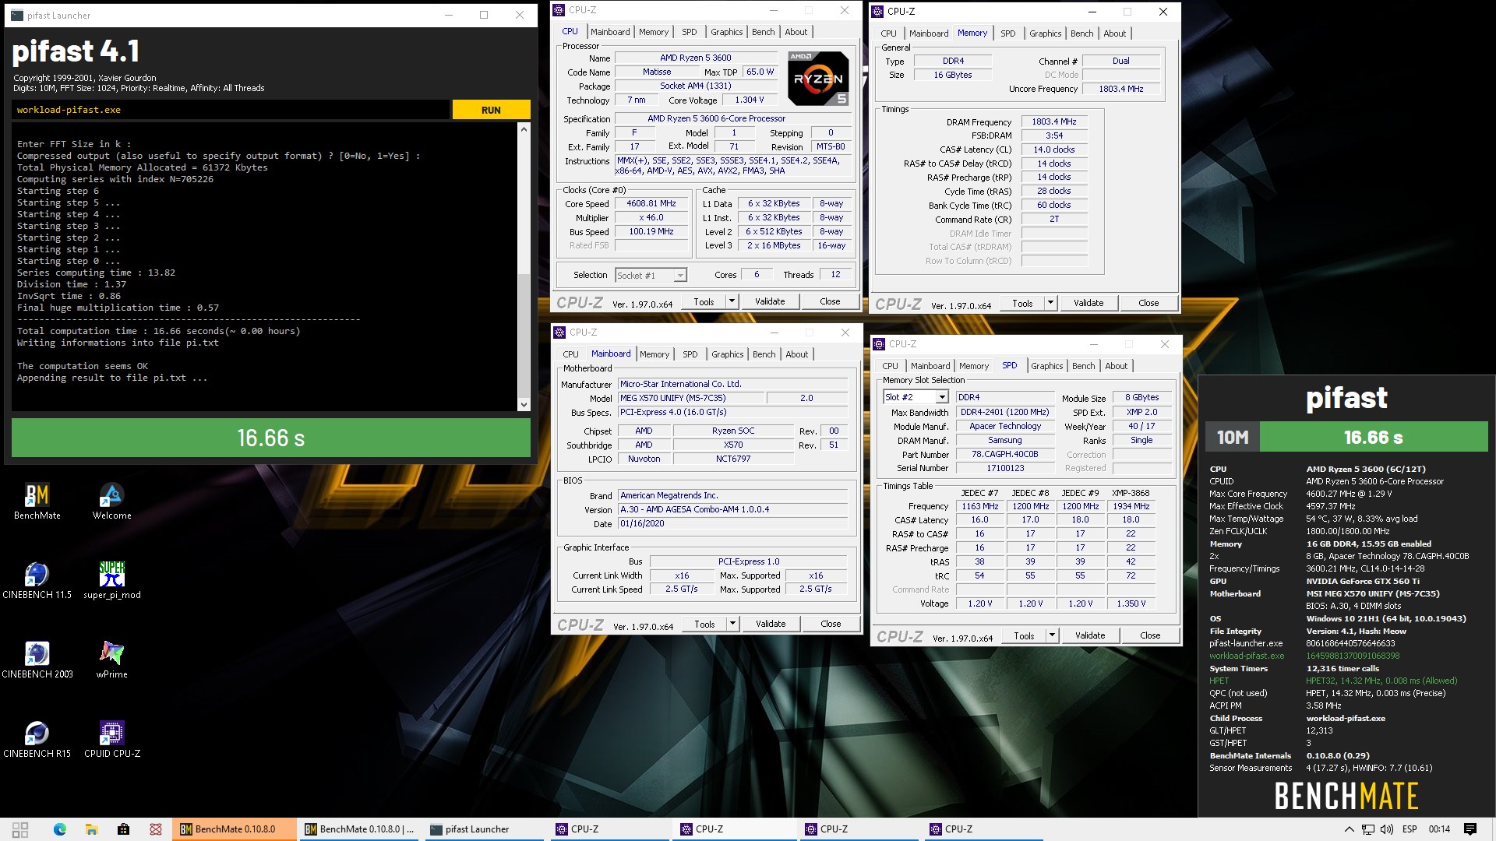Screen dimensions: 1496x841
Task: Click Close button in Mainboard tab window
Action: pos(831,624)
